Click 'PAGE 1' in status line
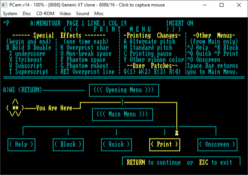Screen dimensions: 248x175 tap(75, 23)
